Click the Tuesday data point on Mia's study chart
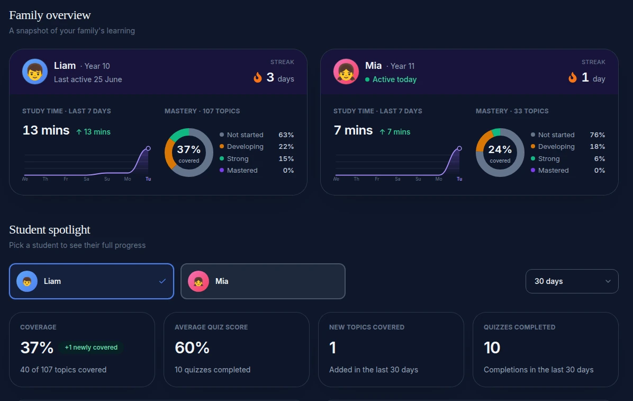 click(x=459, y=148)
